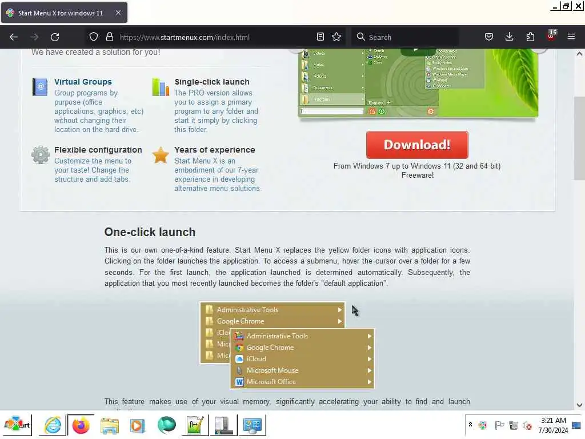585x439 pixels.
Task: Open the tracking protection shield icon
Action: click(x=94, y=37)
